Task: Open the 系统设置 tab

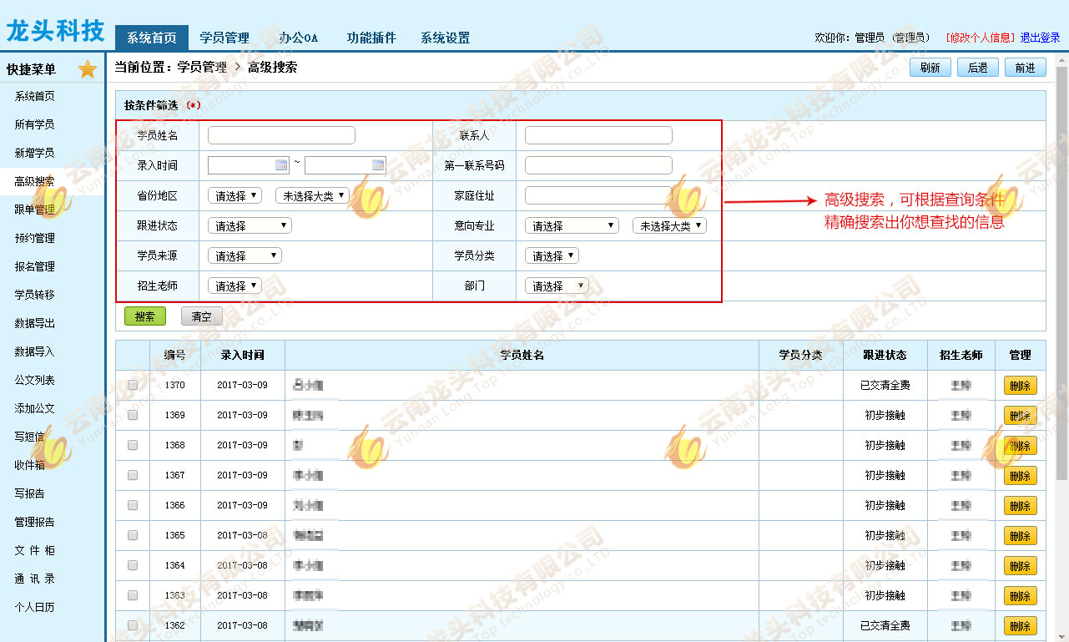Action: coord(445,38)
